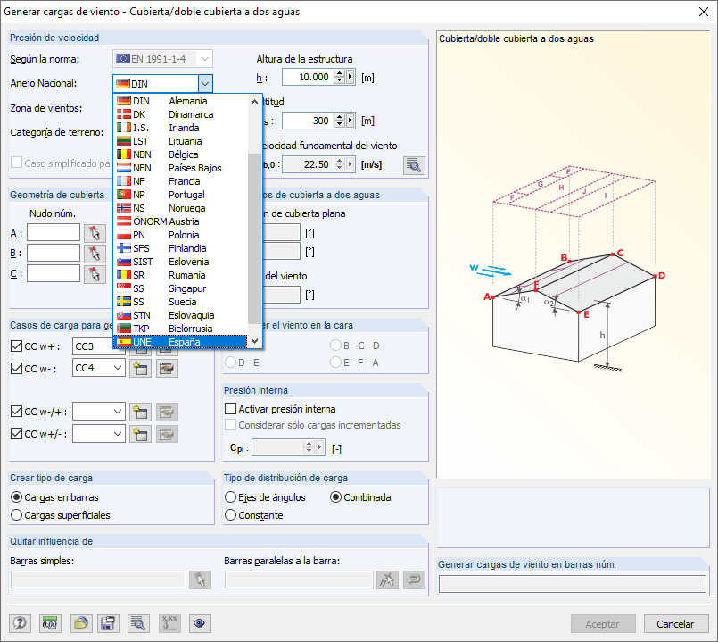Click the altitude 300 input field
Image resolution: width=718 pixels, height=642 pixels.
[x=308, y=121]
